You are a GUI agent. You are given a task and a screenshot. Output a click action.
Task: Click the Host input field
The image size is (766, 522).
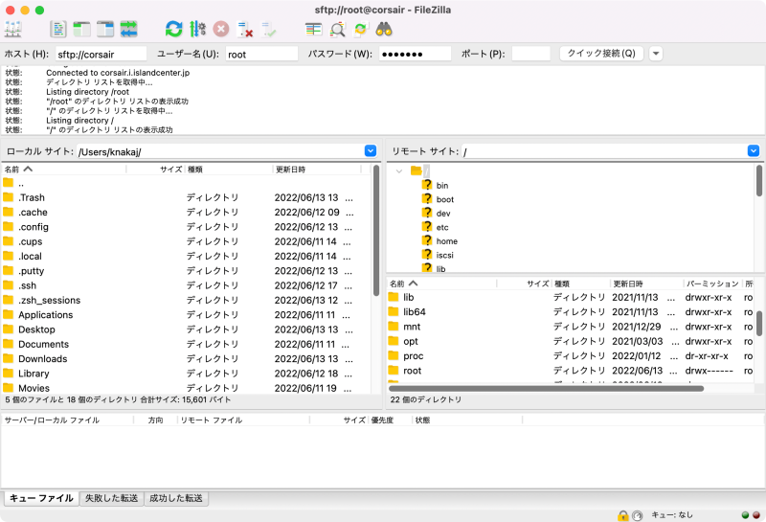pyautogui.click(x=101, y=54)
